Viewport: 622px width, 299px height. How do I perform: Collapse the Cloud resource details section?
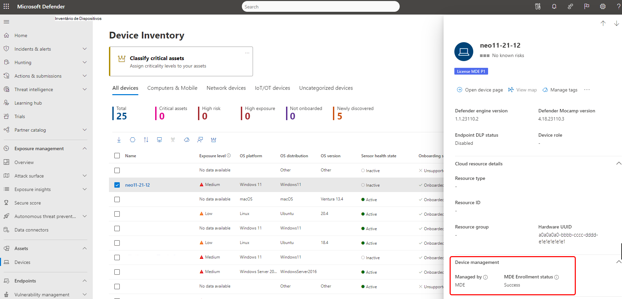point(618,163)
